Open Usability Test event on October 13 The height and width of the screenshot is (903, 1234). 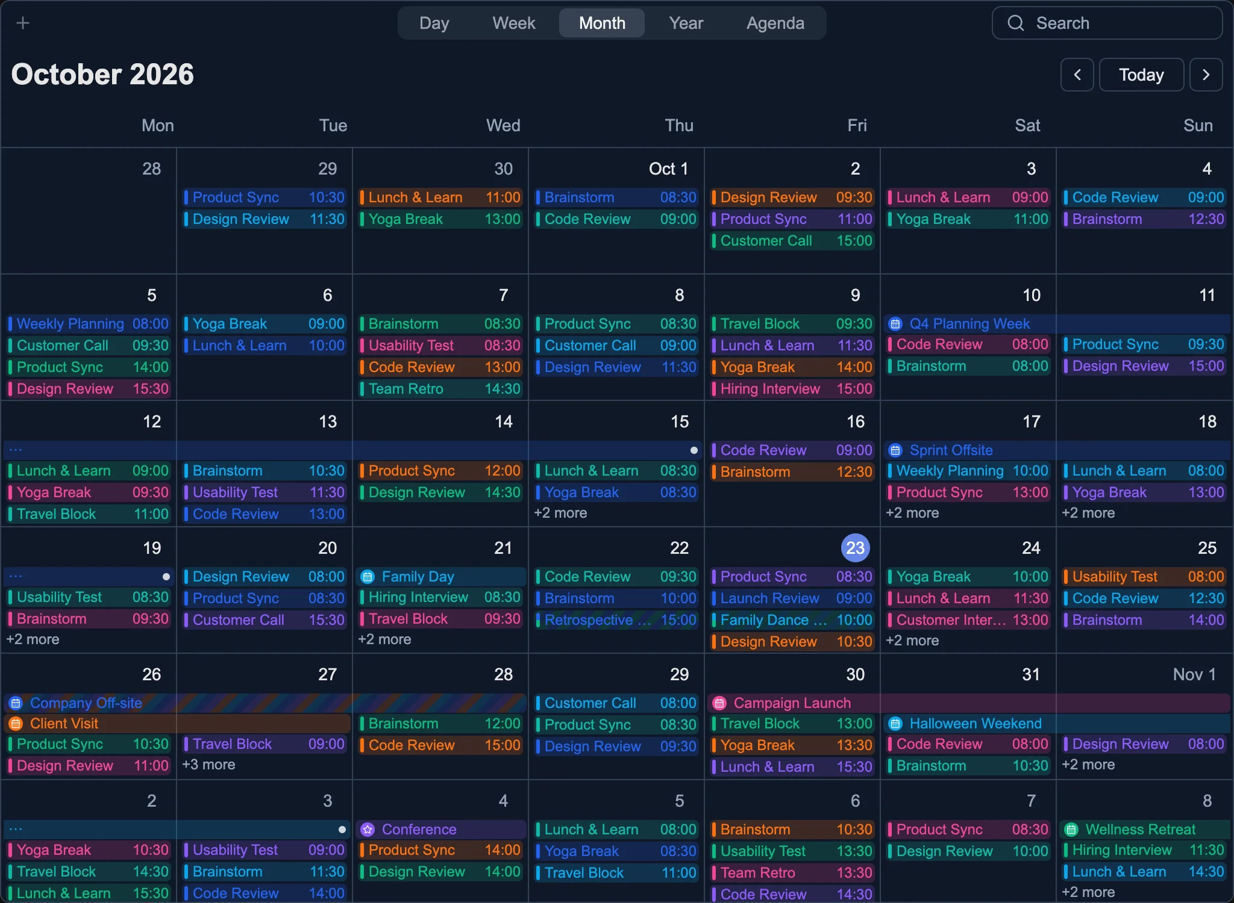point(265,492)
